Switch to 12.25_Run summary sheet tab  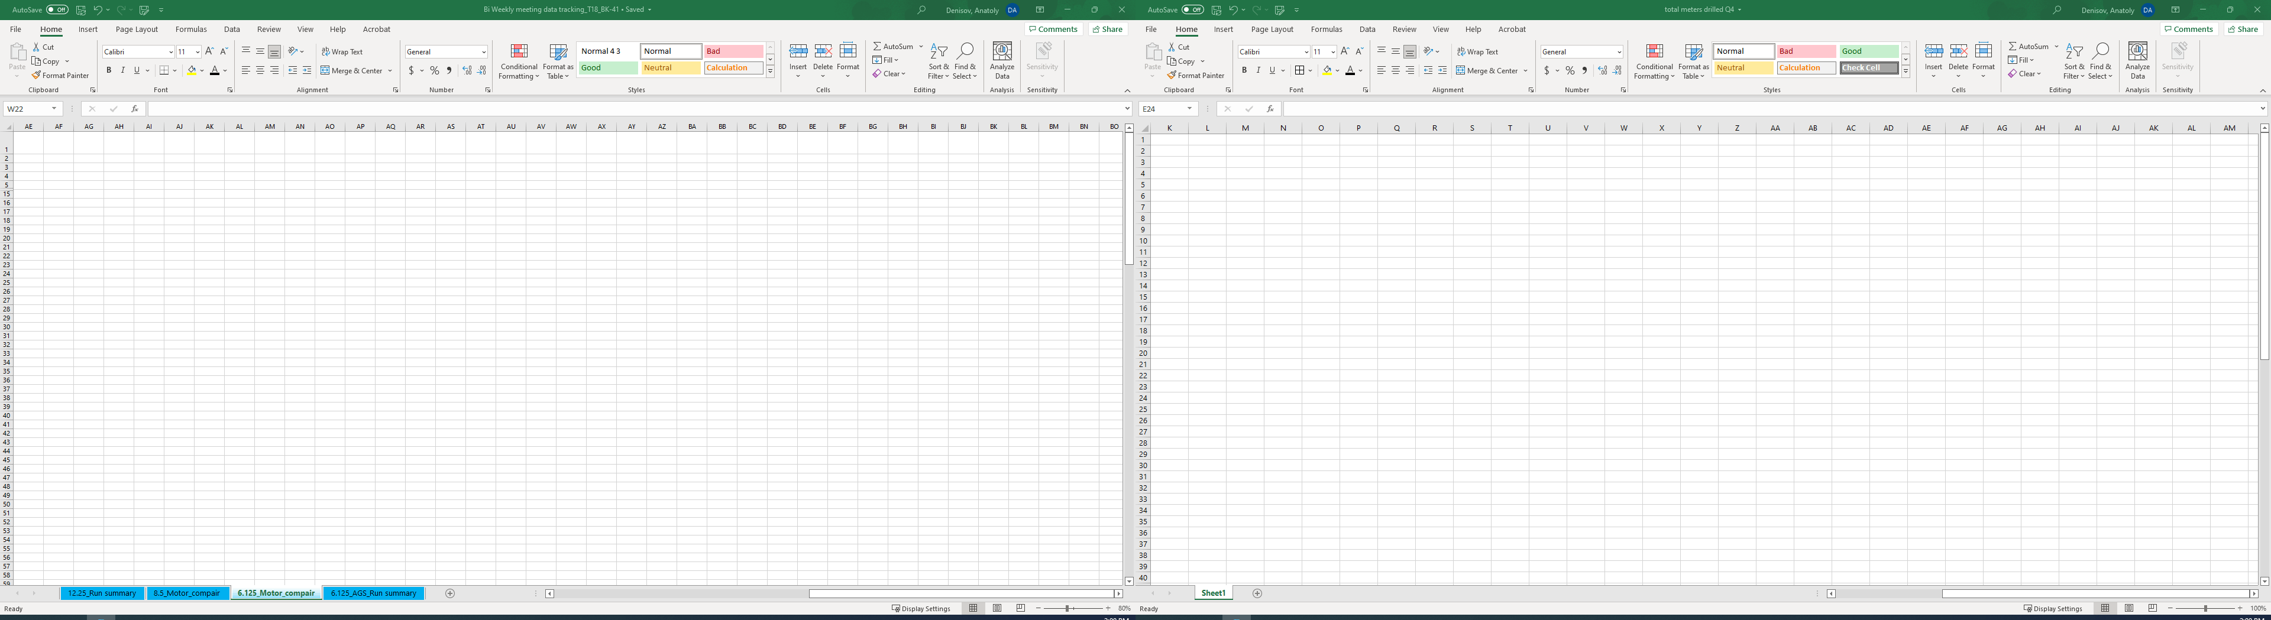coord(102,593)
